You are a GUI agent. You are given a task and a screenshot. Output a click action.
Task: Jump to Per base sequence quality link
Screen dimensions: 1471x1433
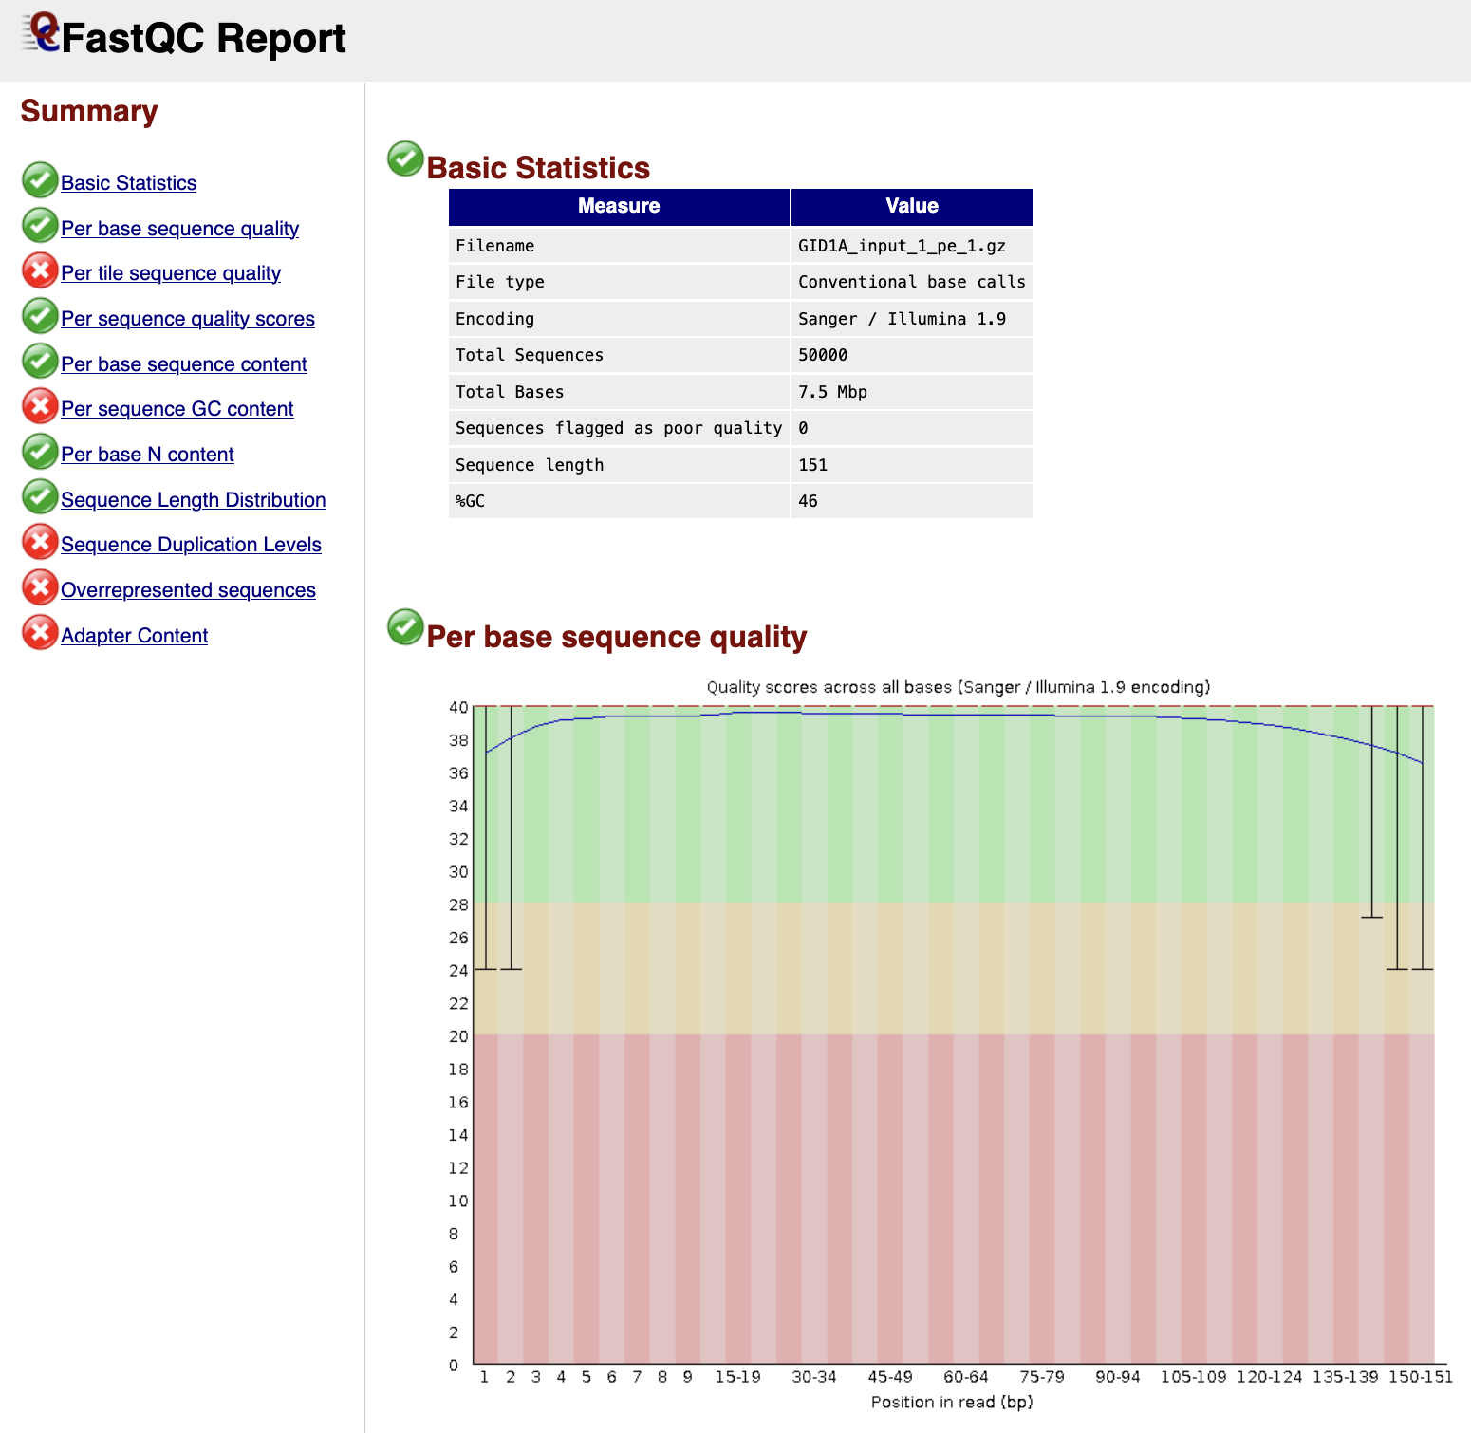(179, 229)
